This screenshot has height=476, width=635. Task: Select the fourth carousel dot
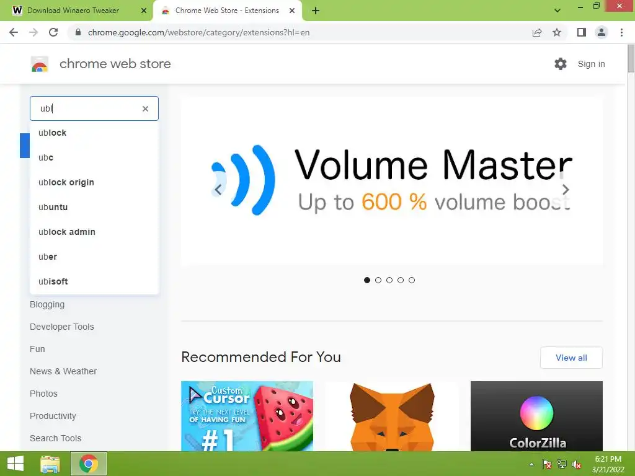tap(401, 280)
